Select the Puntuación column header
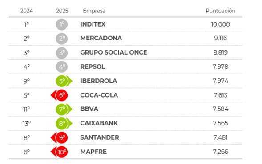The height and width of the screenshot is (164, 262). [220, 11]
